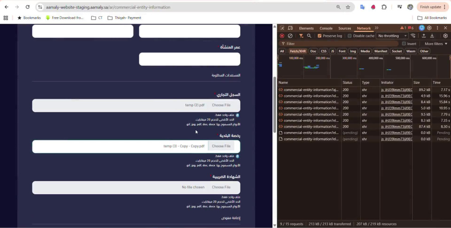Open Network panel settings gear
The width and height of the screenshot is (451, 228).
click(x=445, y=36)
